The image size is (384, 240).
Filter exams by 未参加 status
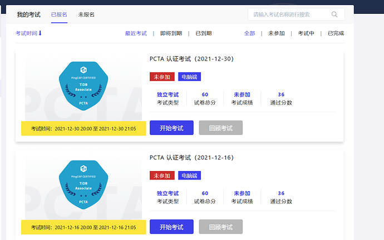pos(277,33)
